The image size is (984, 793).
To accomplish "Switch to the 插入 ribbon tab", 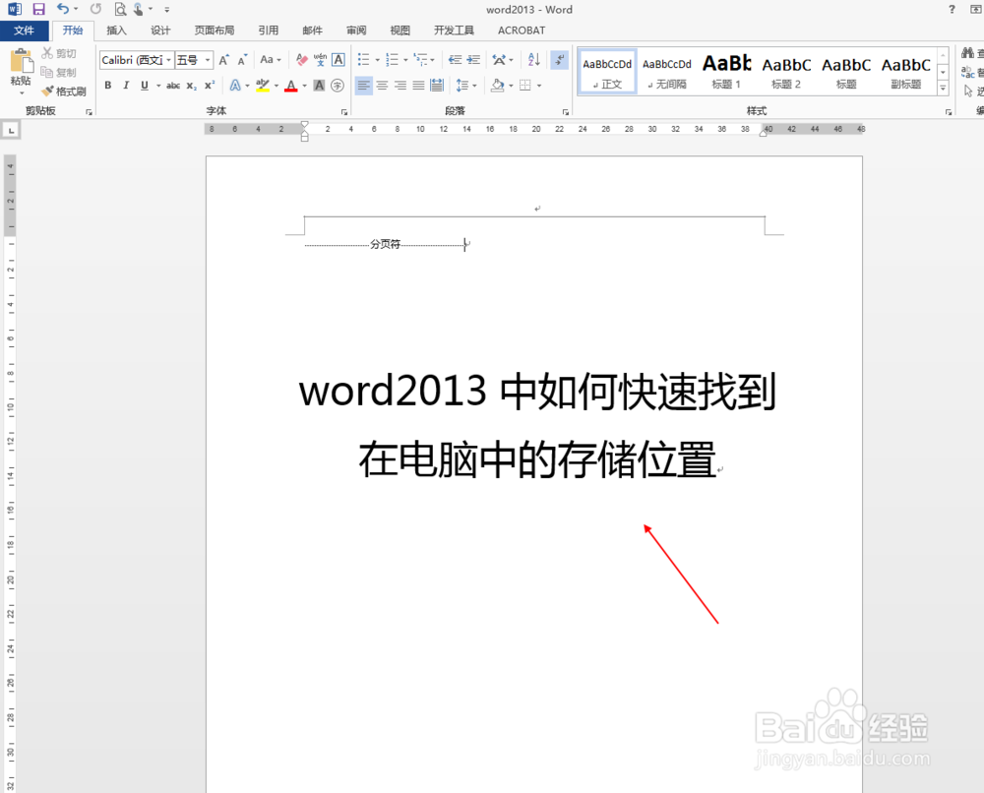I will [116, 30].
